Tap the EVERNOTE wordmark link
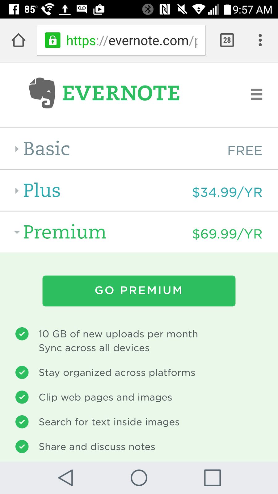278x494 pixels. [x=121, y=93]
